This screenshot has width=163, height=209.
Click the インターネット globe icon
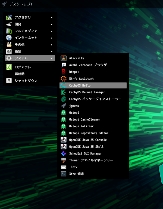[x=9, y=38]
